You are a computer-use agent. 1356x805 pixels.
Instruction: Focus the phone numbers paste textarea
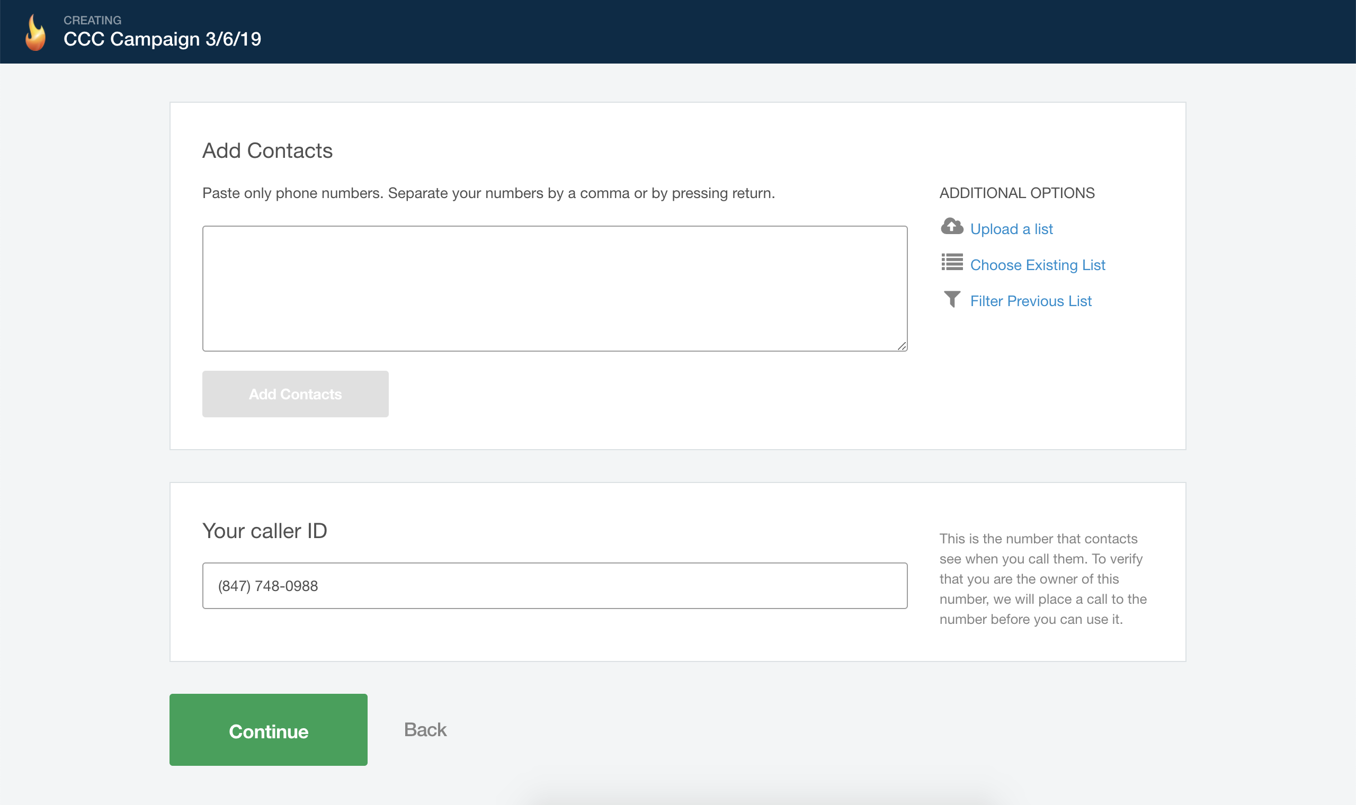555,288
